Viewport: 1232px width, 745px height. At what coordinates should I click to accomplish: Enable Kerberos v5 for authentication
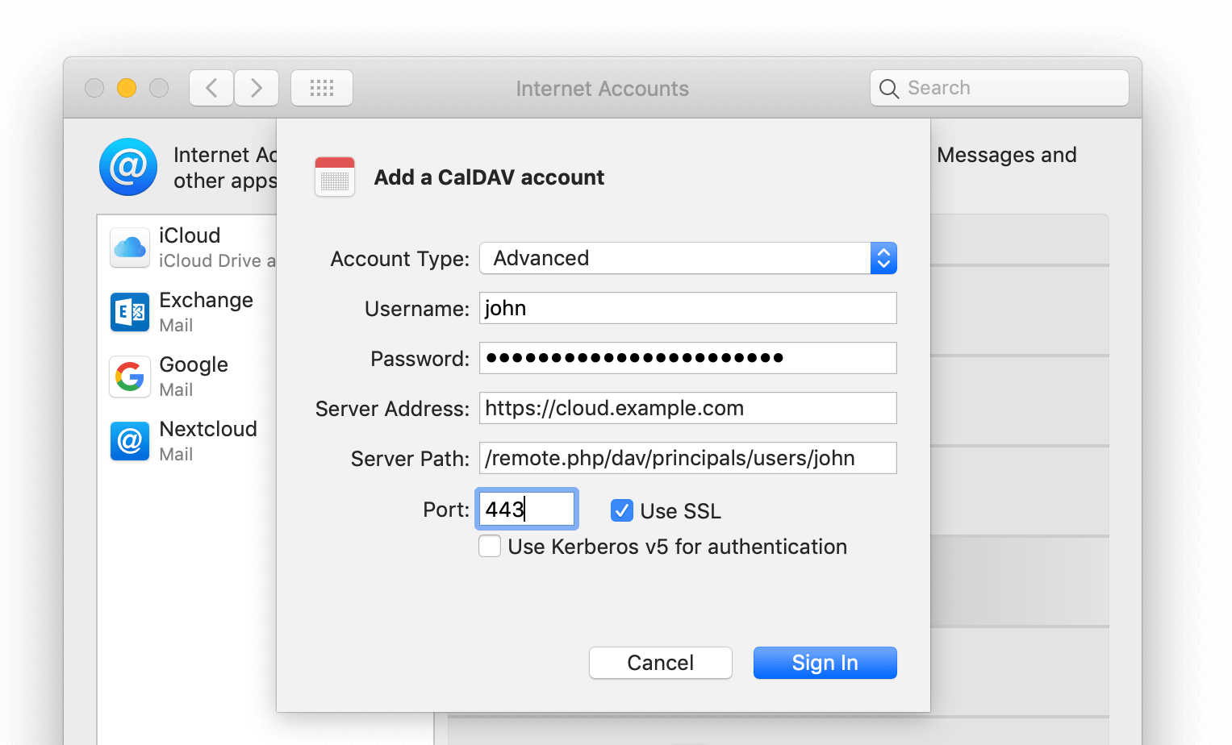pos(490,546)
